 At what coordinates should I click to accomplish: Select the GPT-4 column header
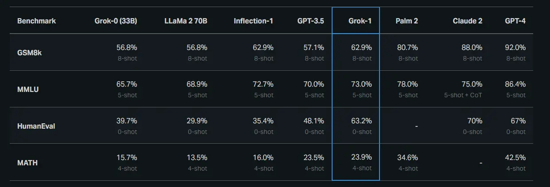click(x=515, y=21)
